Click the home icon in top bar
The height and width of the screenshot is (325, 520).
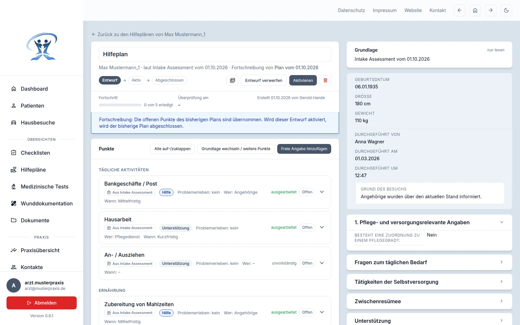point(475,10)
